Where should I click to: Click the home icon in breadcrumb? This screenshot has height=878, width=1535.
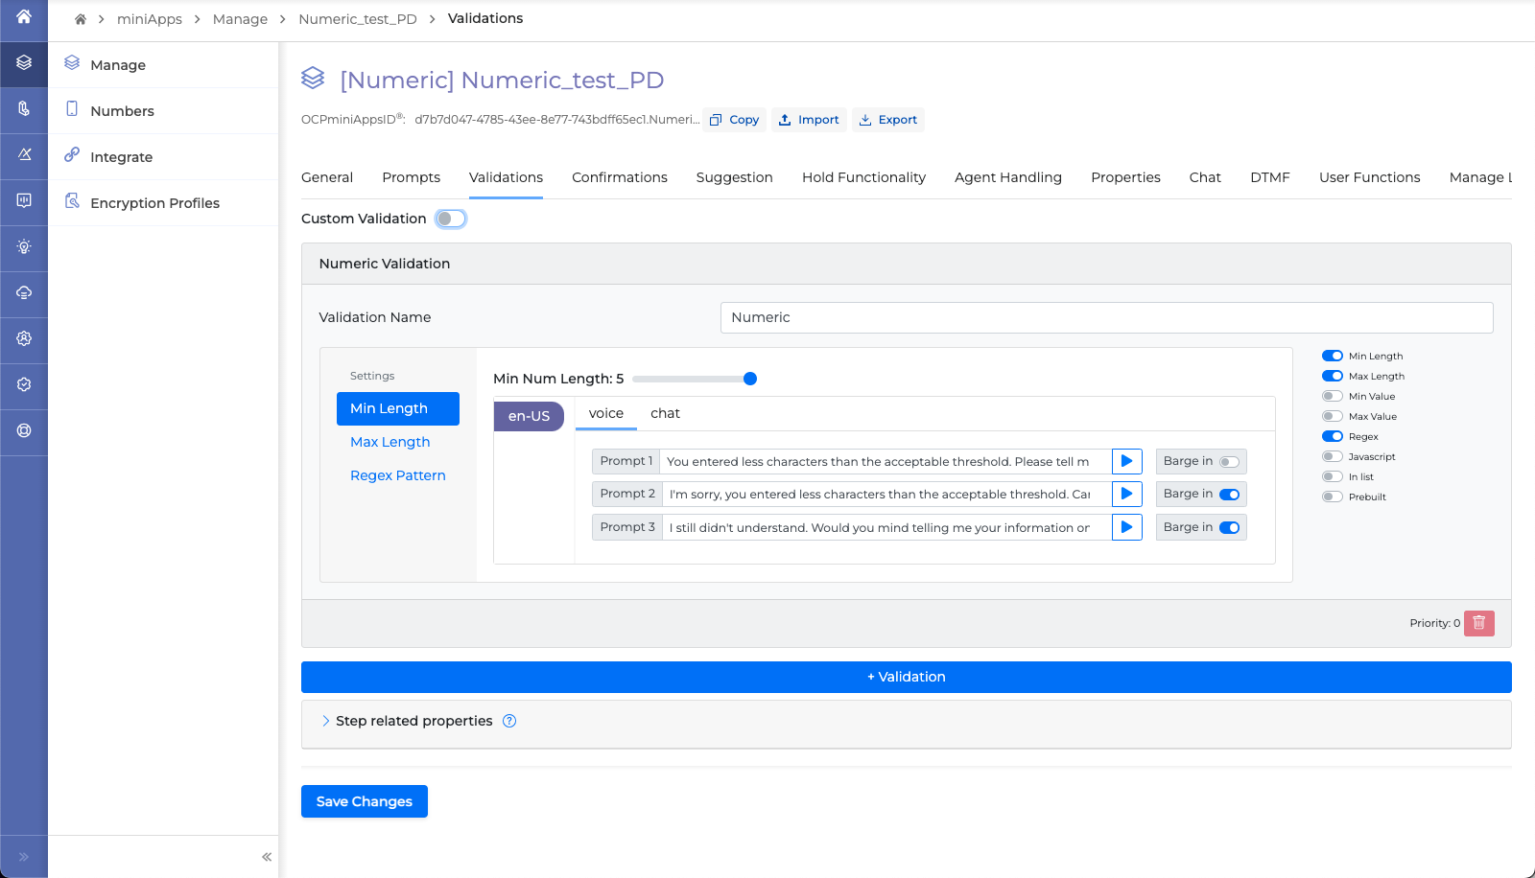[81, 19]
